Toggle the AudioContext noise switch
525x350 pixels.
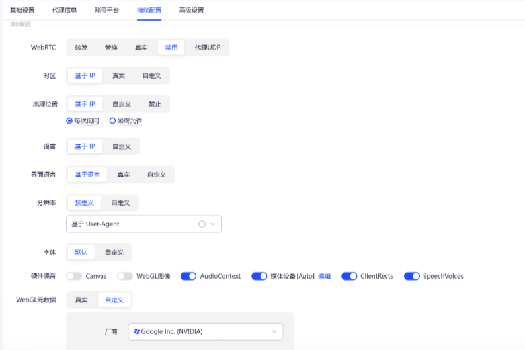pyautogui.click(x=188, y=276)
